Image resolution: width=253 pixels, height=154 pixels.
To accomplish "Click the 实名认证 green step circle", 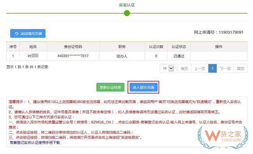I will (127, 13).
